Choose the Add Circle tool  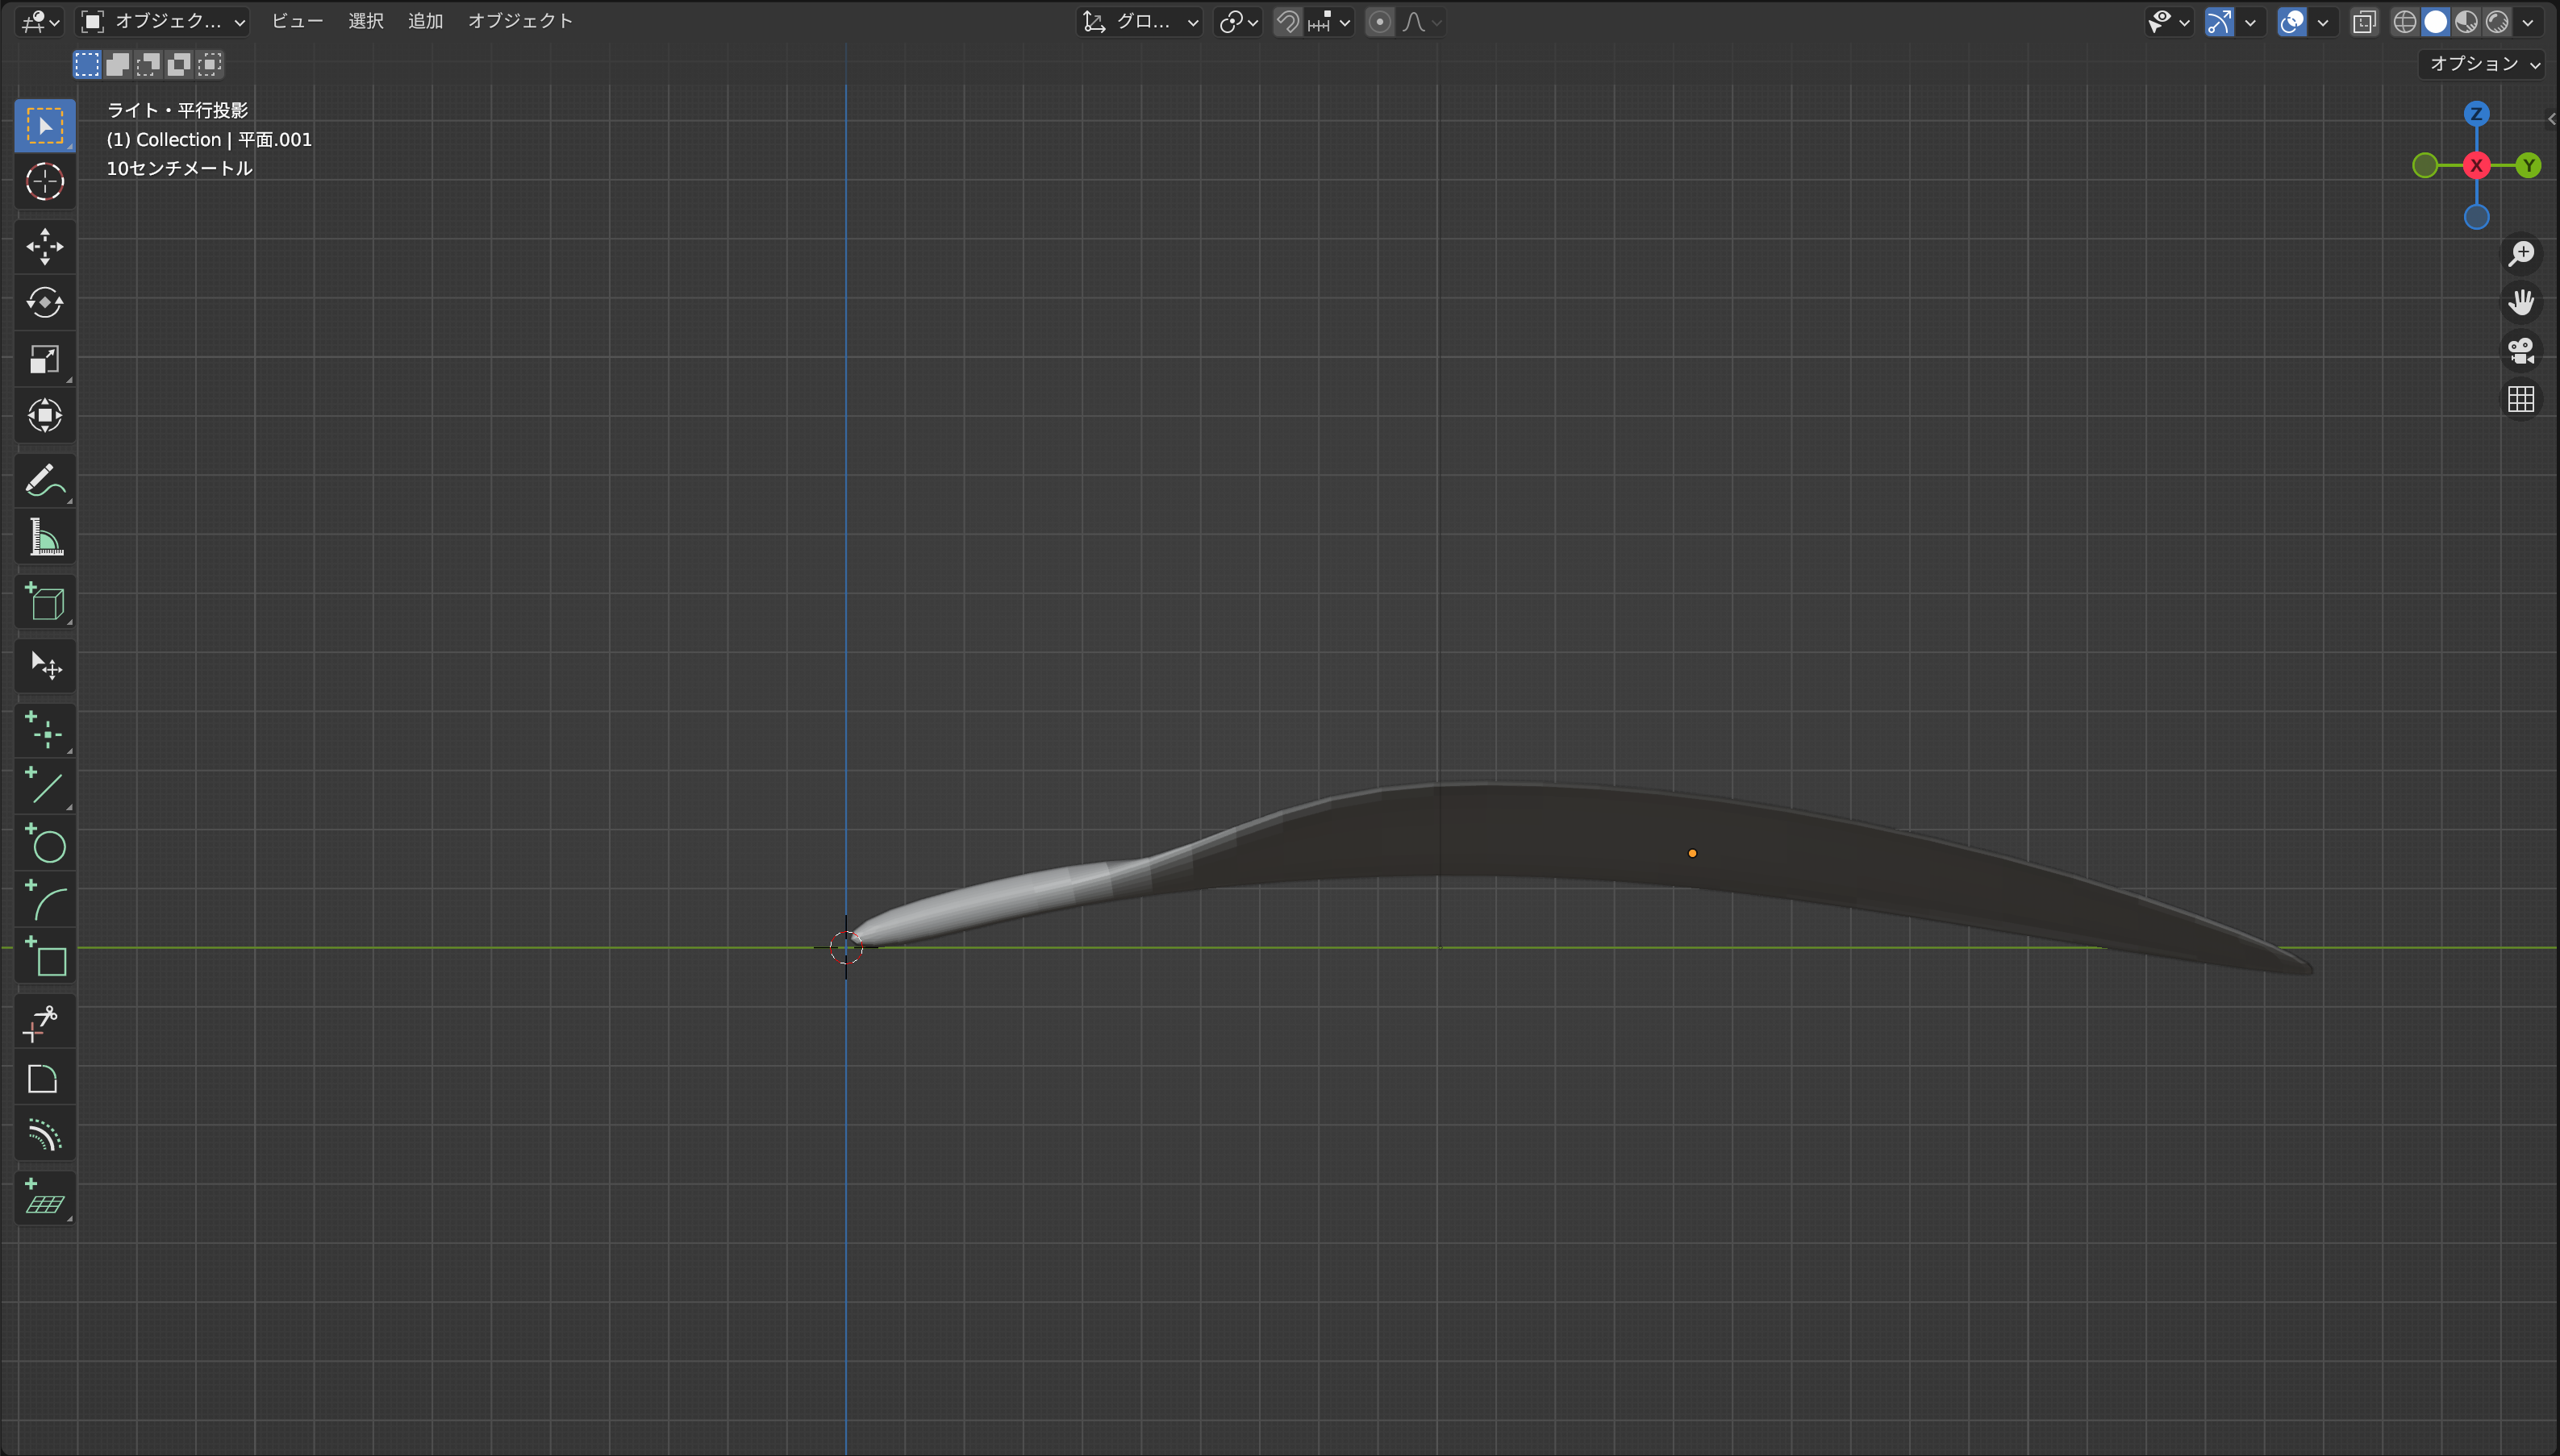tap(44, 844)
